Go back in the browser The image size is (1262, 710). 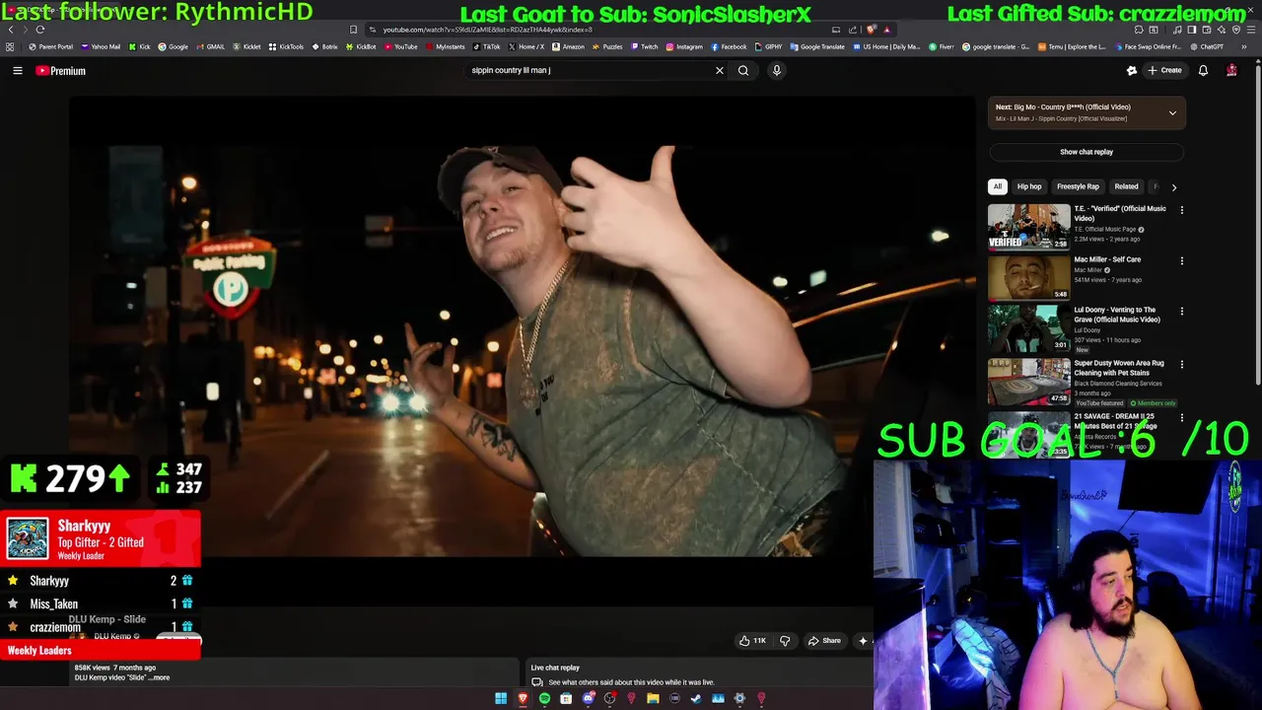point(11,30)
